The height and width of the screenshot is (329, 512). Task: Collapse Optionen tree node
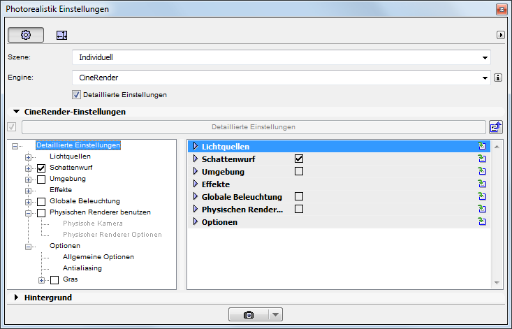click(x=28, y=247)
